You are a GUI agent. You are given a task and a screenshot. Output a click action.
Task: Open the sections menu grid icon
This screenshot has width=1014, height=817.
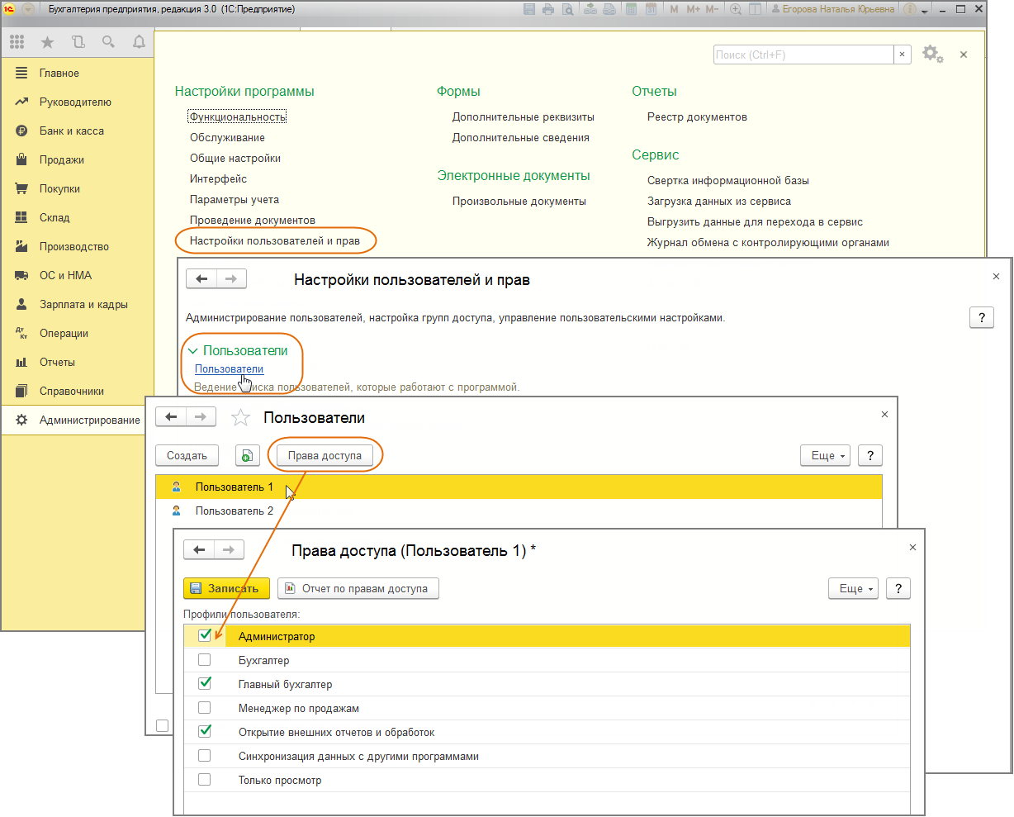[x=17, y=41]
